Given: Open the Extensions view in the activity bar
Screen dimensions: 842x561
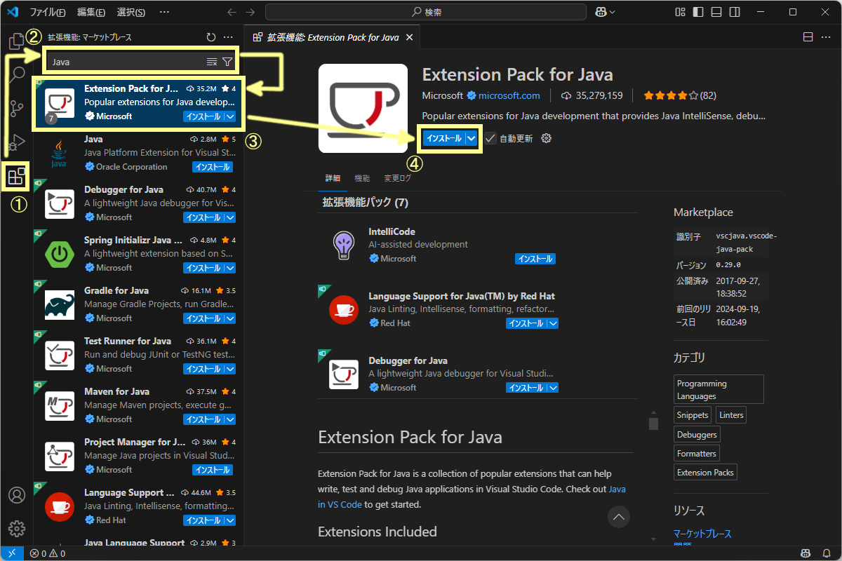Looking at the screenshot, I should click(16, 176).
